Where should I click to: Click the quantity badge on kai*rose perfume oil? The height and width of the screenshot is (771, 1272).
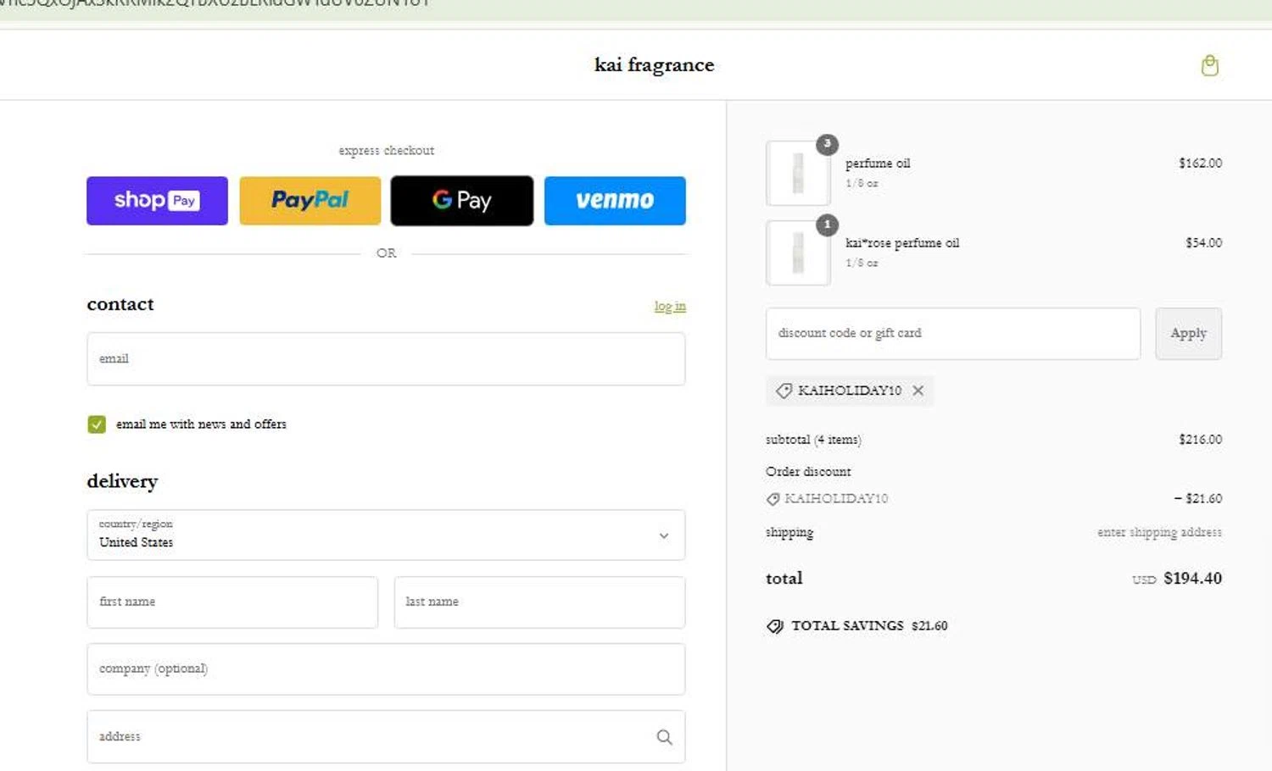click(827, 225)
